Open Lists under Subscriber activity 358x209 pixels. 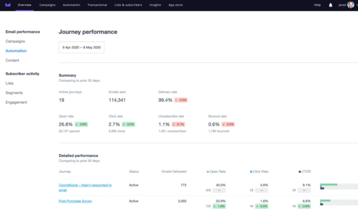coord(10,83)
